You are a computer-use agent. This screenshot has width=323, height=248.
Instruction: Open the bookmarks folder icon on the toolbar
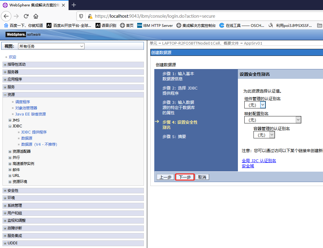(320, 25)
